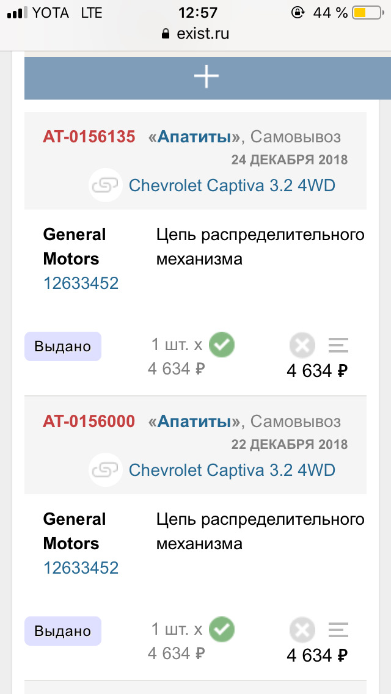
Task: Click the chain link icon in order AT-0156135
Action: [x=105, y=185]
